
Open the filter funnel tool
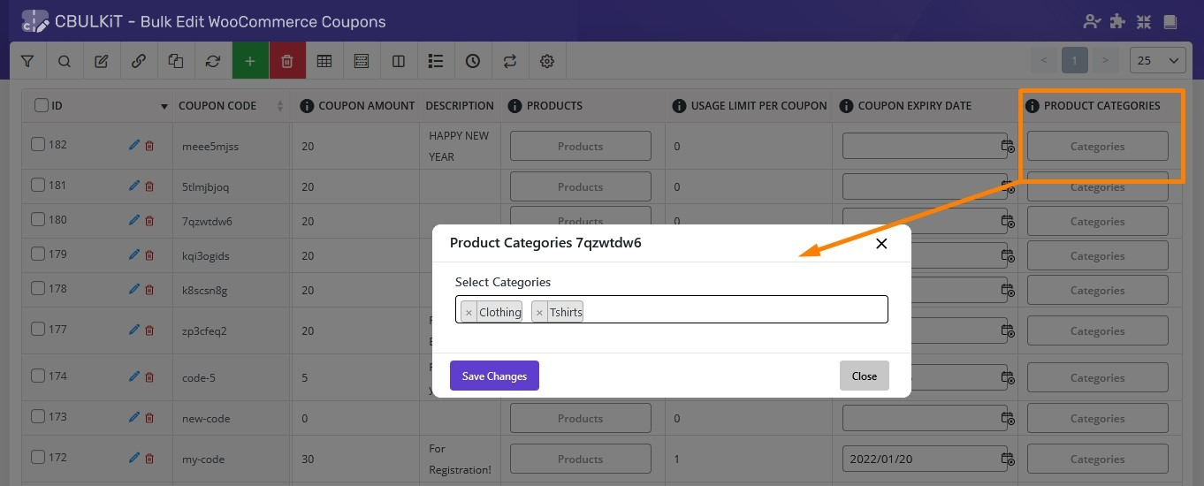click(27, 61)
